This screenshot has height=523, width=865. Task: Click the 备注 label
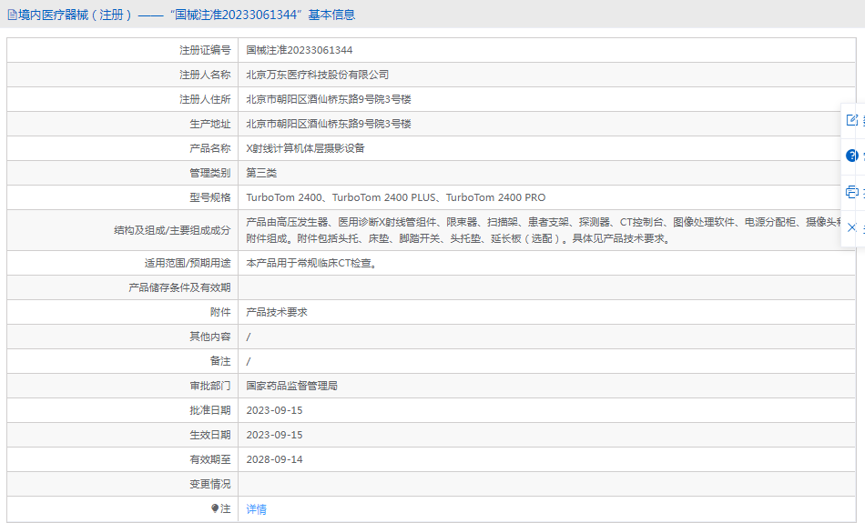[x=220, y=361]
